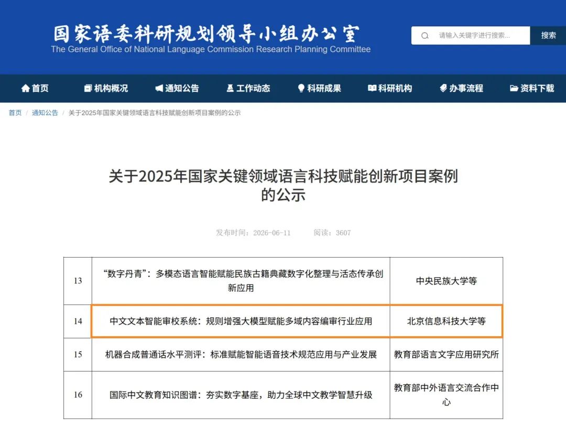Click the home icon beside 首页
Image resolution: width=566 pixels, height=425 pixels.
(x=25, y=88)
